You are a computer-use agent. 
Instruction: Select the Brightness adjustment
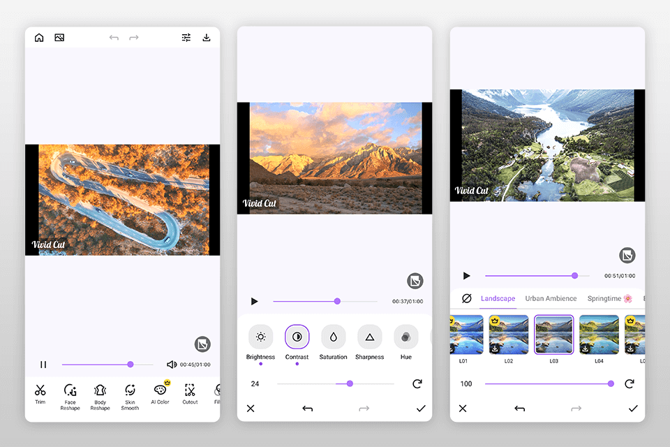(260, 343)
